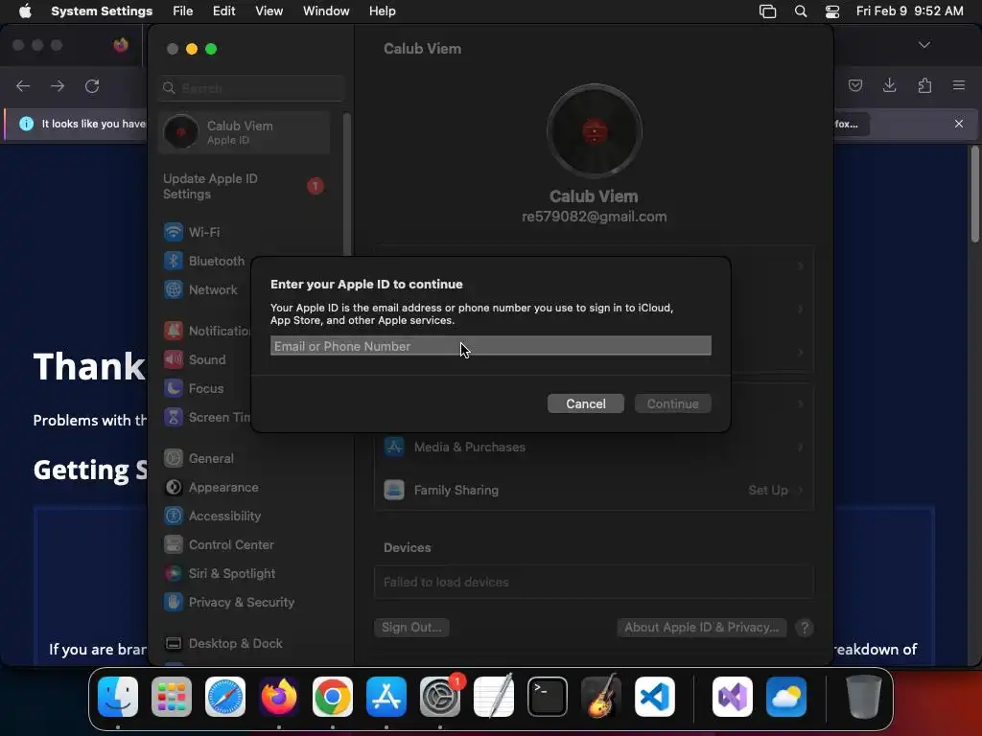Select Calub Viem Apple ID sidebar entry
This screenshot has height=736, width=982.
pos(245,132)
